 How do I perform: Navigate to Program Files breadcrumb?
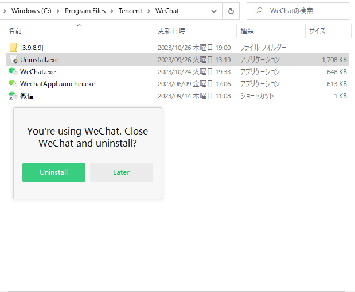85,11
